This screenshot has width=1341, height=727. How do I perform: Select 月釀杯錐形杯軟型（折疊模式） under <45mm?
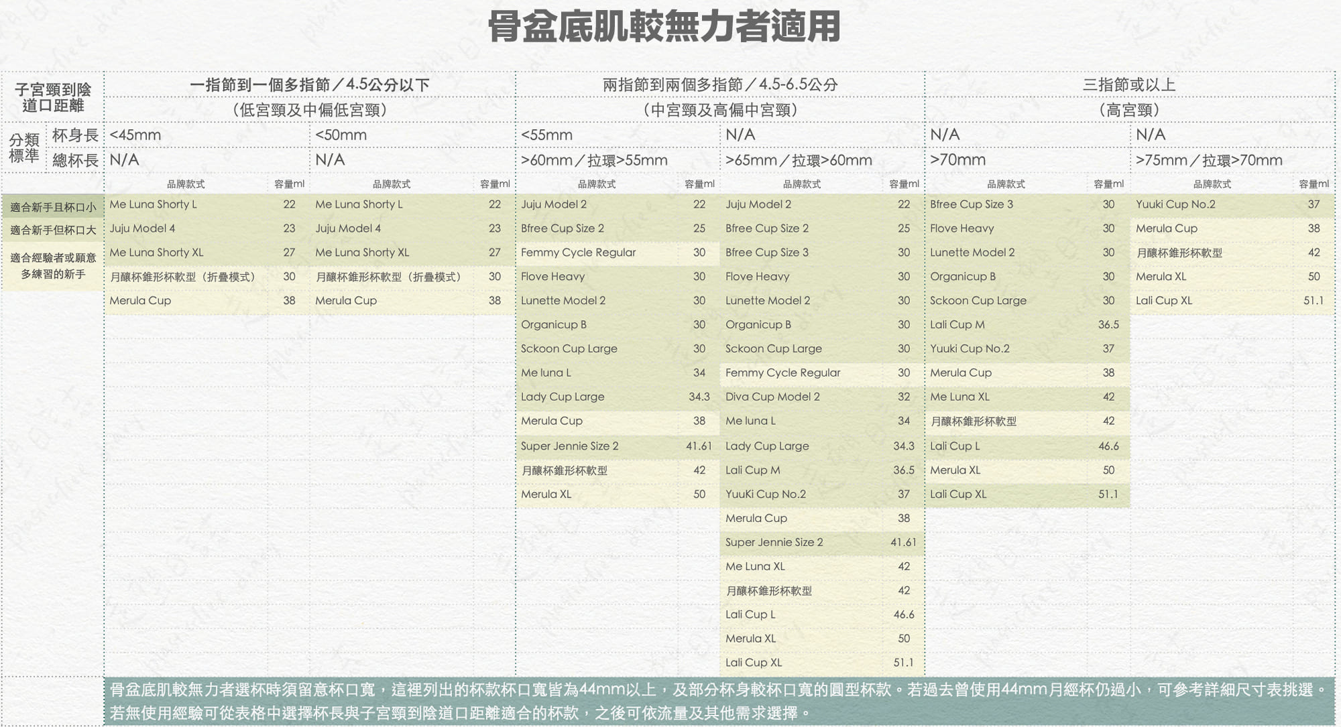(x=184, y=277)
